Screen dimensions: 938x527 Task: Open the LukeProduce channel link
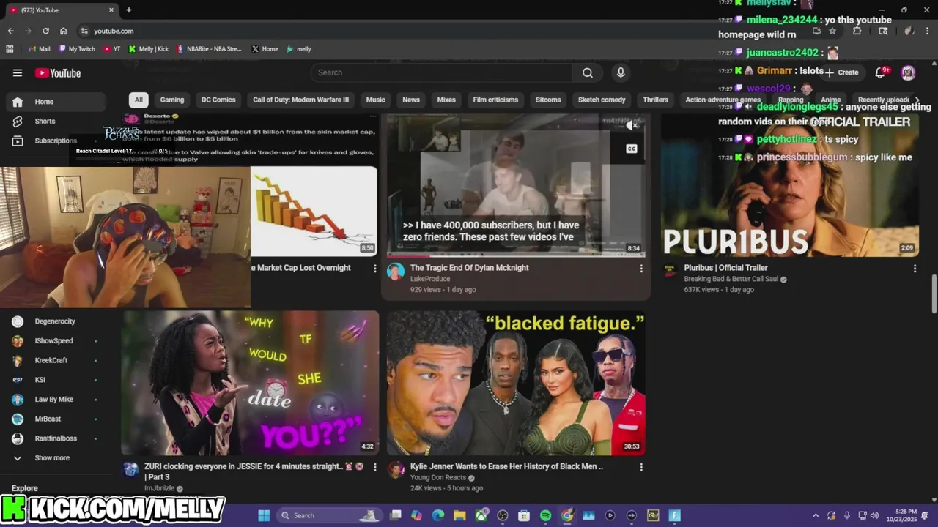[430, 279]
